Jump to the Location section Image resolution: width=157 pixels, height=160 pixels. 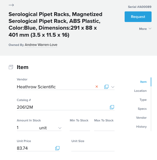point(140,91)
